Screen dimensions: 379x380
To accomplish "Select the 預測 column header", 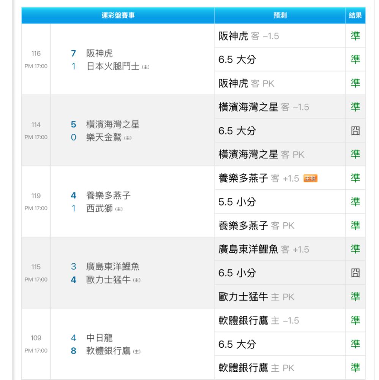I will click(280, 16).
